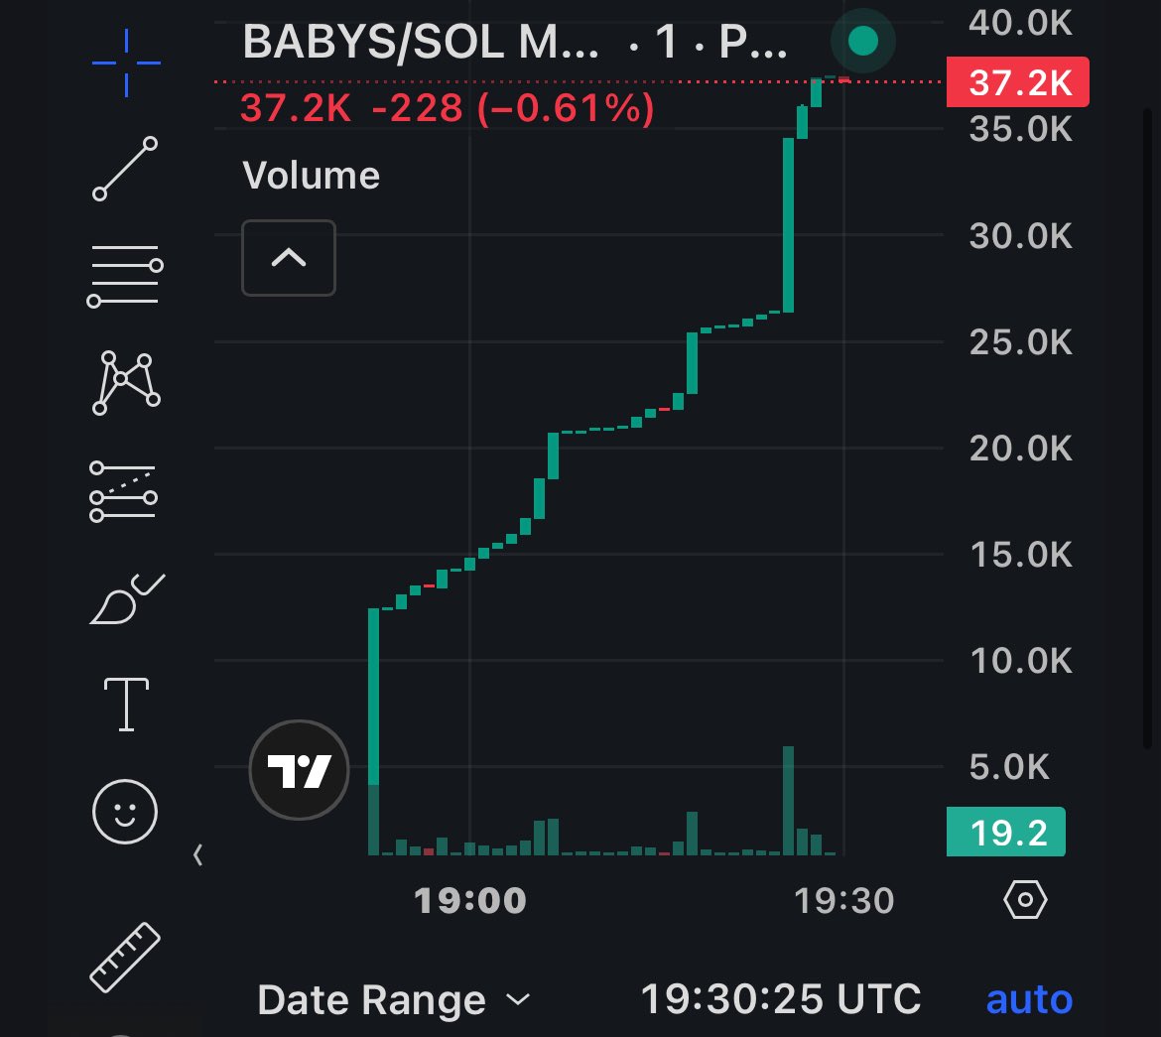The image size is (1161, 1037).
Task: Open the Fibonacci retracement tool group
Action: (126, 275)
